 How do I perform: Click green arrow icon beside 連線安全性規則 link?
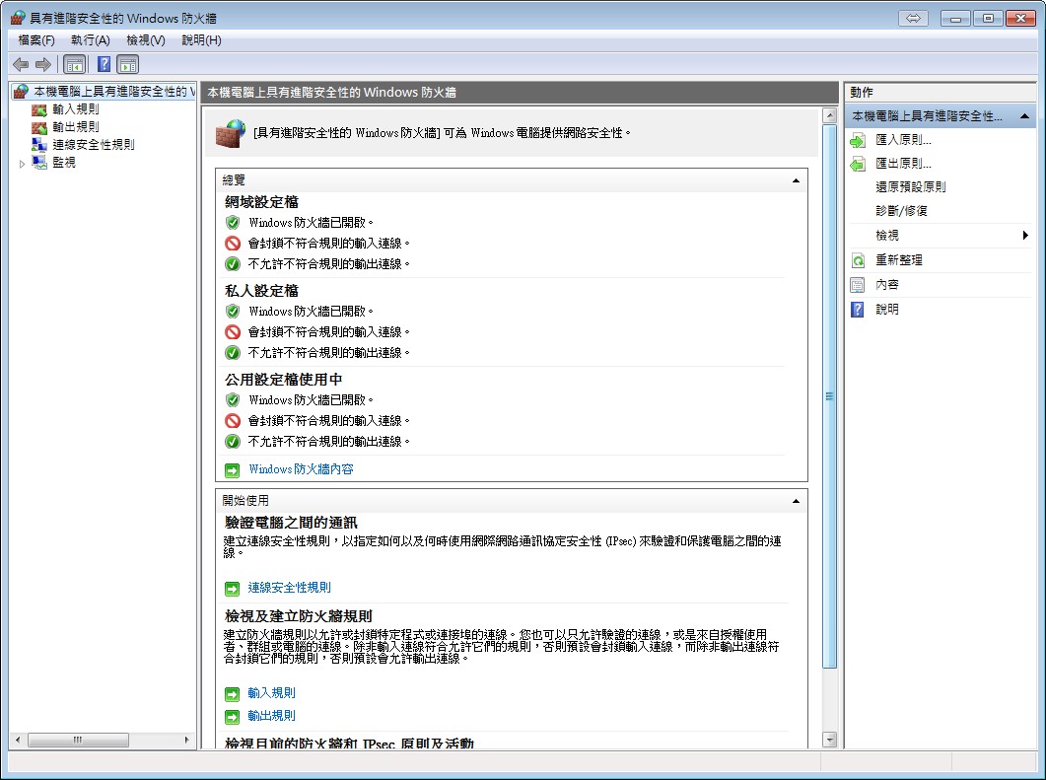232,589
